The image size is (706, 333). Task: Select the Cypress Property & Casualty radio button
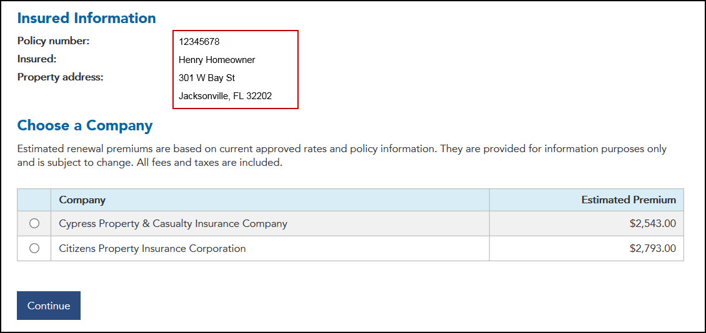pyautogui.click(x=34, y=223)
